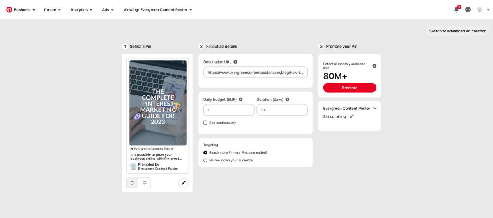Click info icon next to Daily budget
Viewport: 493px width, 218px height.
pyautogui.click(x=241, y=99)
